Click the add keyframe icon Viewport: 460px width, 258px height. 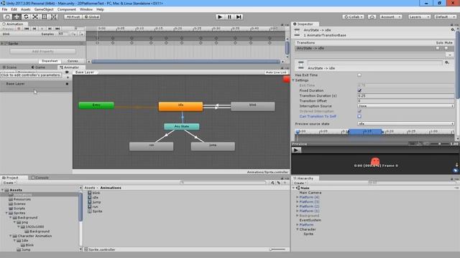[73, 34]
